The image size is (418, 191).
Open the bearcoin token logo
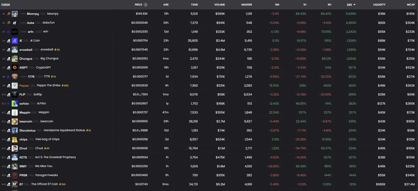tap(15, 122)
